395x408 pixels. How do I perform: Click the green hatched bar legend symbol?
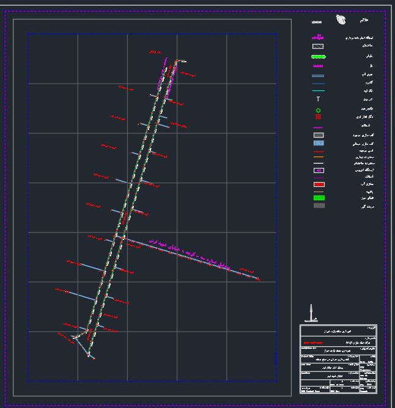pos(318,56)
